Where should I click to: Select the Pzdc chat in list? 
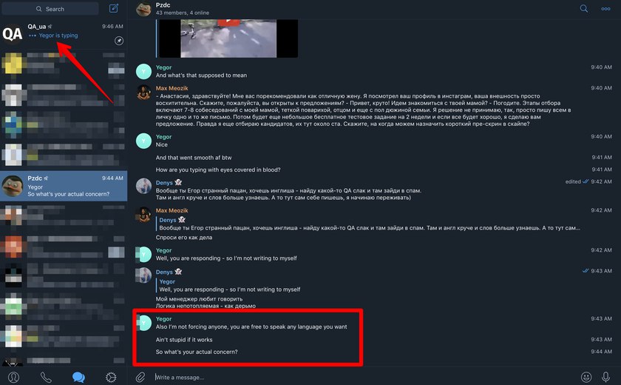[x=64, y=186]
